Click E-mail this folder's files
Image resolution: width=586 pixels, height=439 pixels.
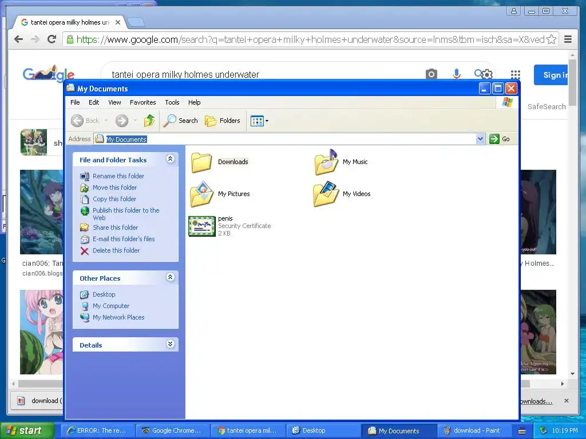pos(124,239)
